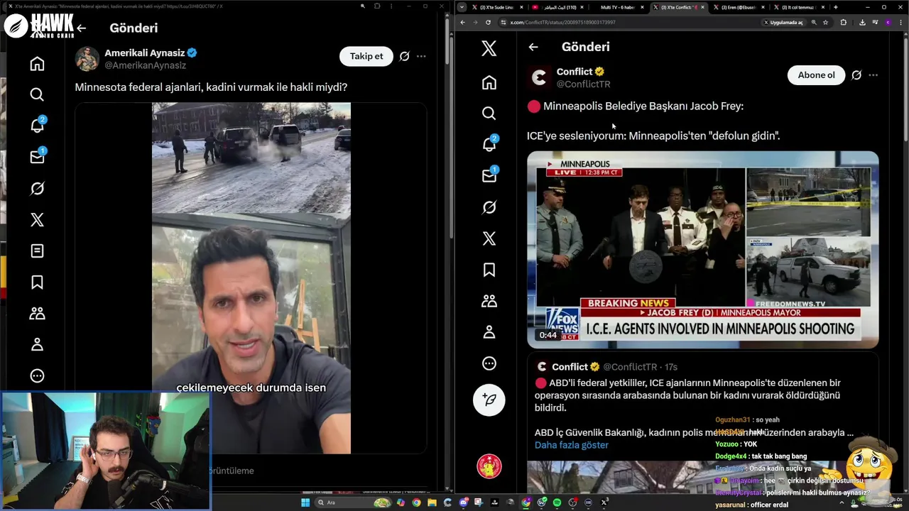Reload the page in Chrome
This screenshot has width=909, height=511.
[488, 22]
